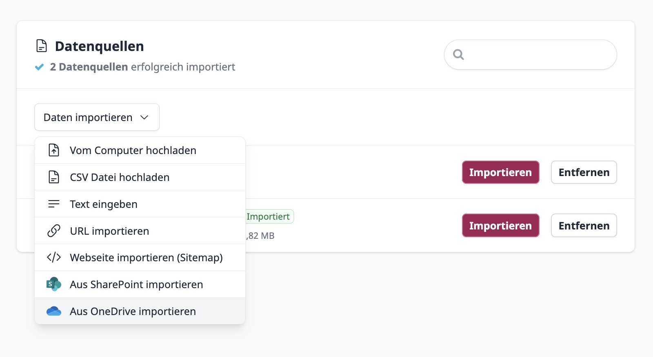Click the document icon beside Datenquellen heading
Image resolution: width=653 pixels, height=357 pixels.
tap(41, 46)
